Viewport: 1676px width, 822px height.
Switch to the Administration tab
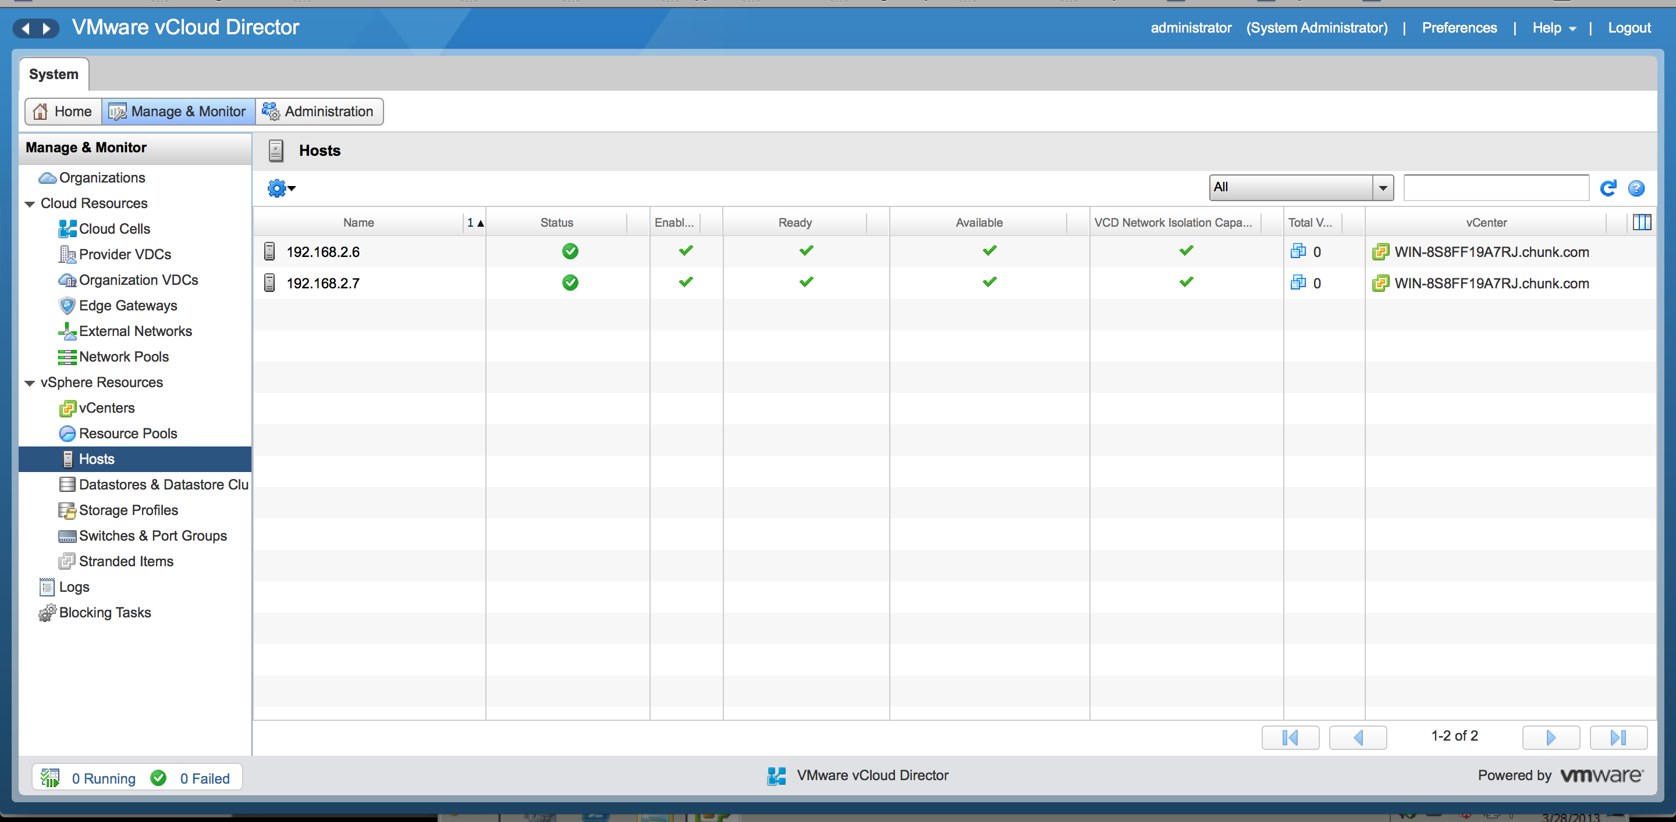[x=319, y=112]
